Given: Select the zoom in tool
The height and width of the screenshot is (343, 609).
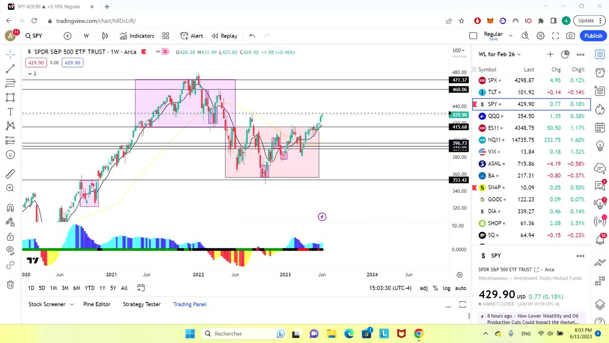Looking at the screenshot, I should pos(10,188).
